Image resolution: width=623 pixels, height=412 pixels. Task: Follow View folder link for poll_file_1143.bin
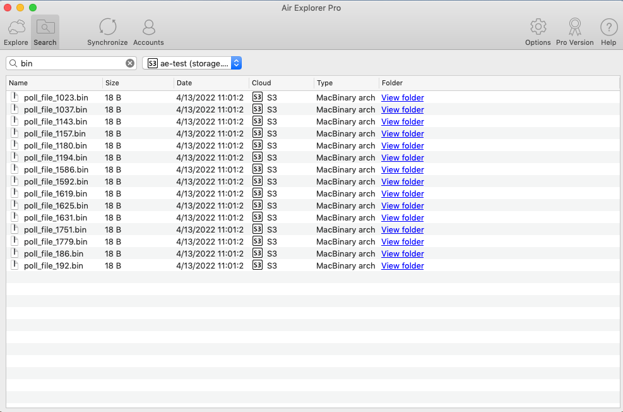[403, 121]
